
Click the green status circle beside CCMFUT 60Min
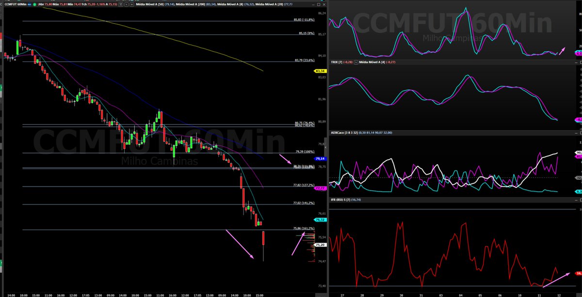point(34,4)
